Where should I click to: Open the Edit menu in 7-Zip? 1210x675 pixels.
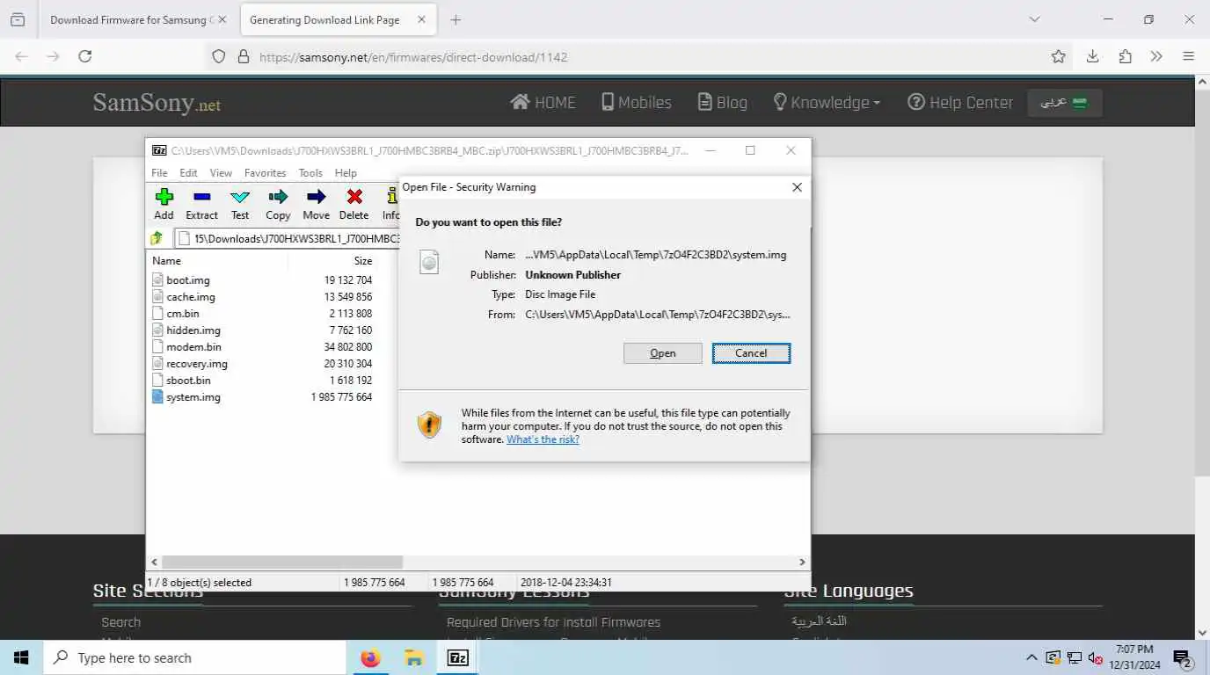(x=189, y=173)
